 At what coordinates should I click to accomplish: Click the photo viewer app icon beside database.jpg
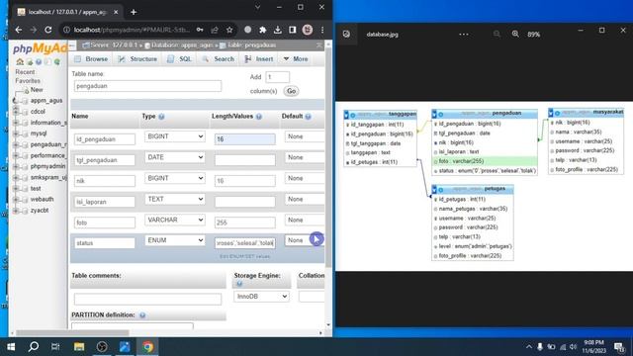(x=346, y=35)
